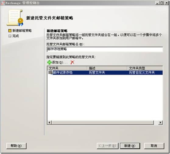
Task: Click the policy scroll certificate icon
Action: pos(15,18)
